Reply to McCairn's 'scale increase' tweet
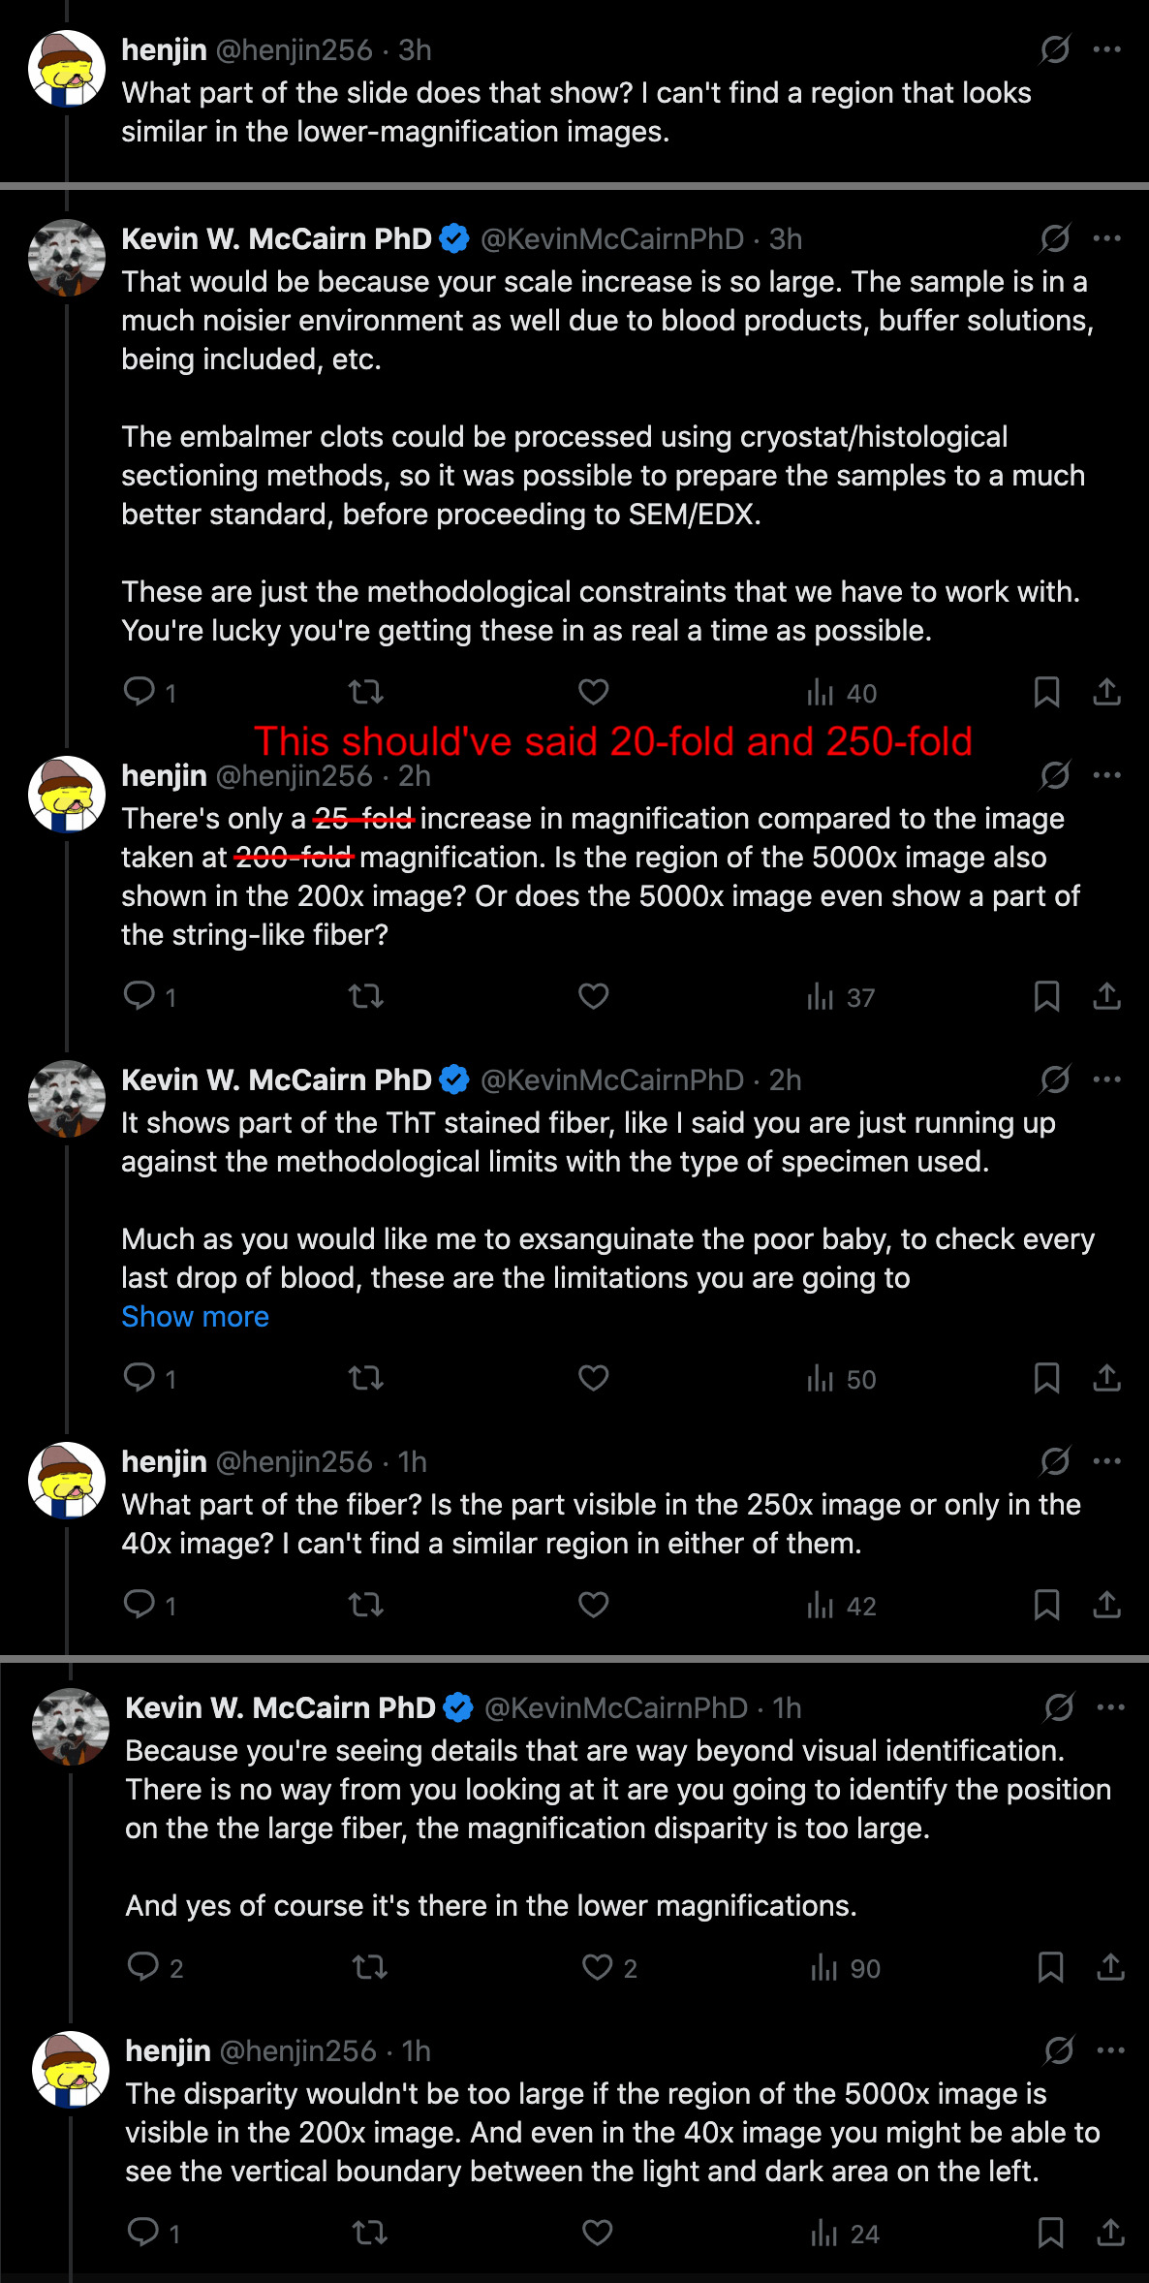The width and height of the screenshot is (1149, 2283). click(x=140, y=692)
